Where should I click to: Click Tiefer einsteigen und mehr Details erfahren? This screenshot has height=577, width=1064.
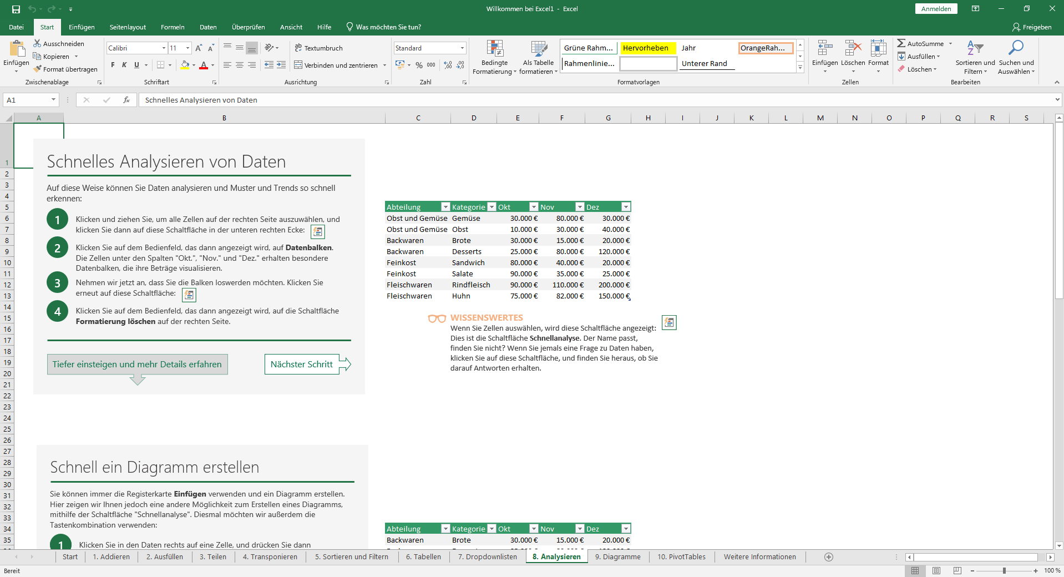(137, 365)
